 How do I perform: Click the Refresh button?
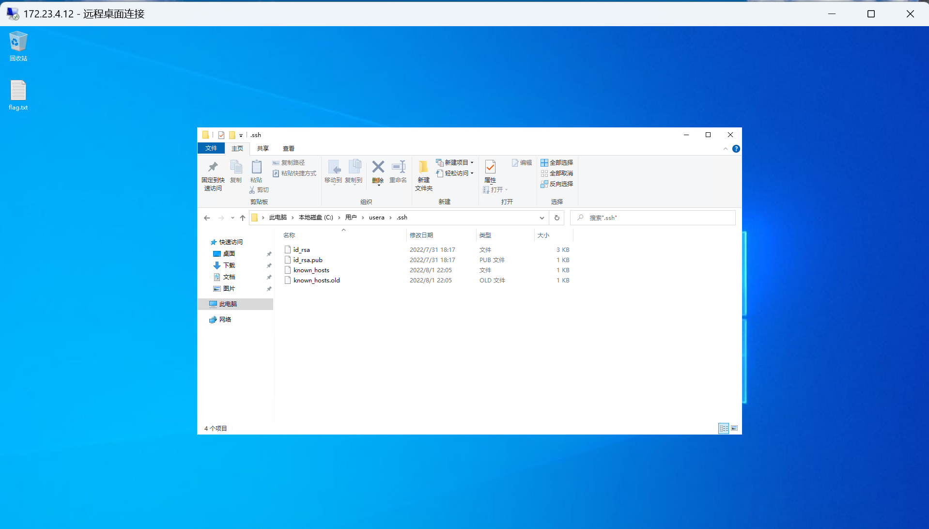click(x=557, y=218)
